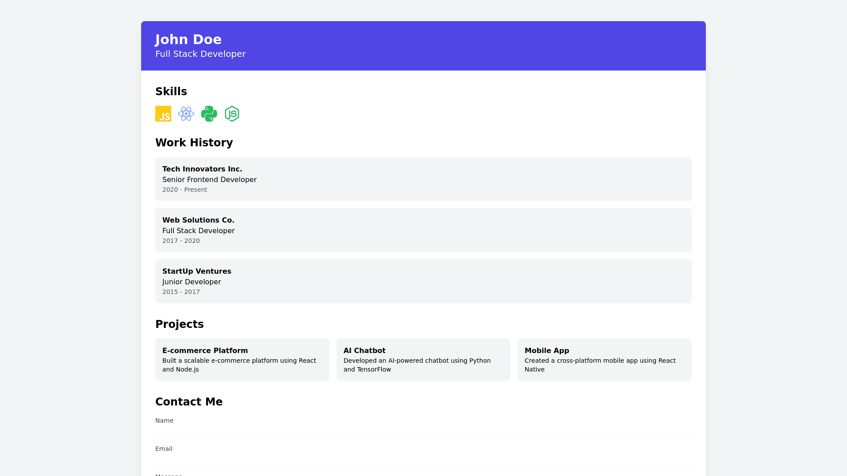The width and height of the screenshot is (847, 476).
Task: Select the Tech Innovators Inc. work card
Action: click(x=423, y=179)
